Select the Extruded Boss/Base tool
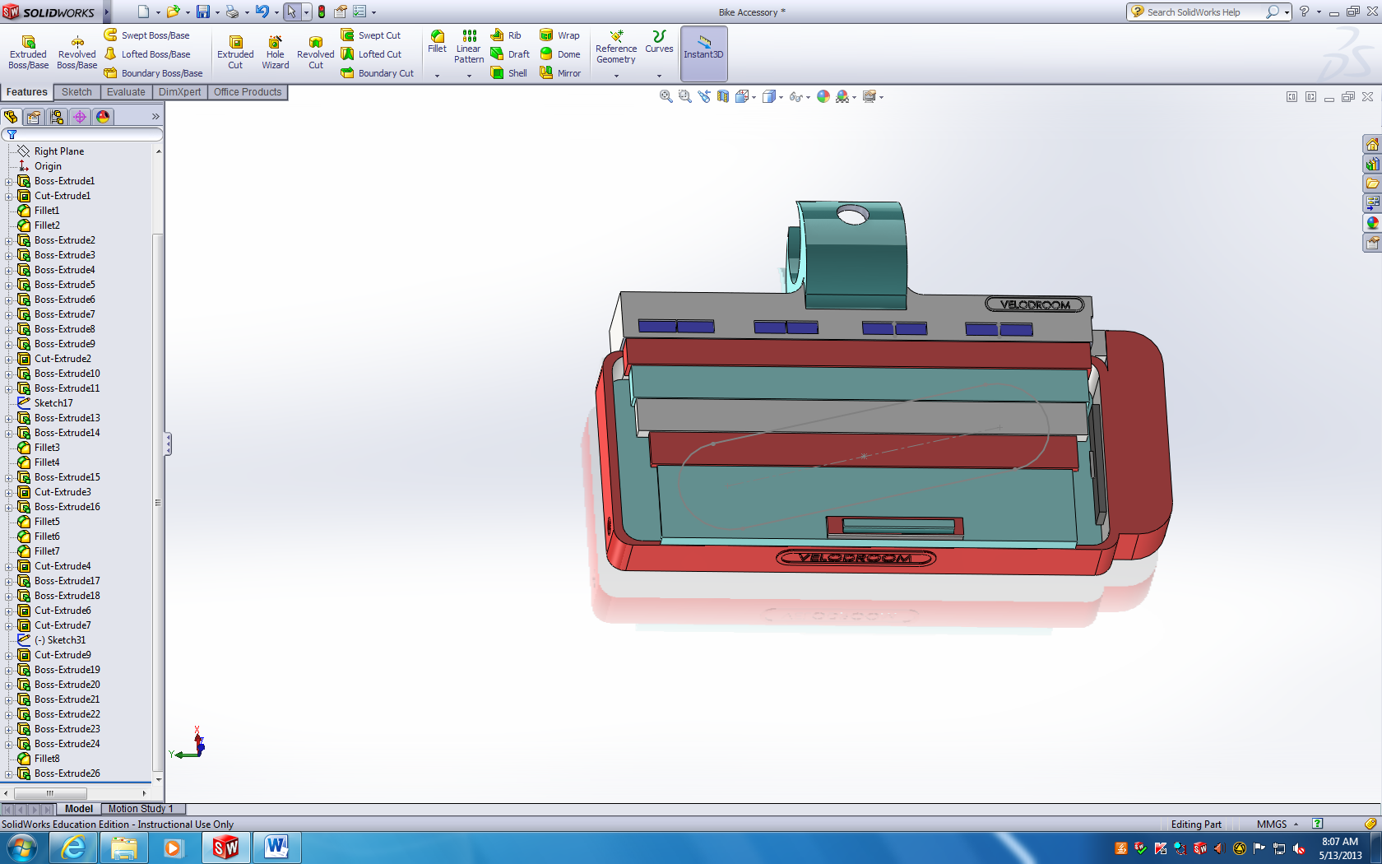 [28, 53]
